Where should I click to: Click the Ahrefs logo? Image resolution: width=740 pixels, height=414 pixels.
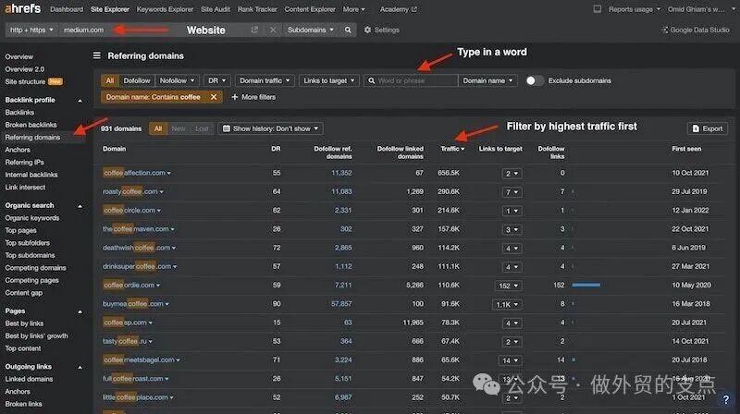[x=21, y=9]
